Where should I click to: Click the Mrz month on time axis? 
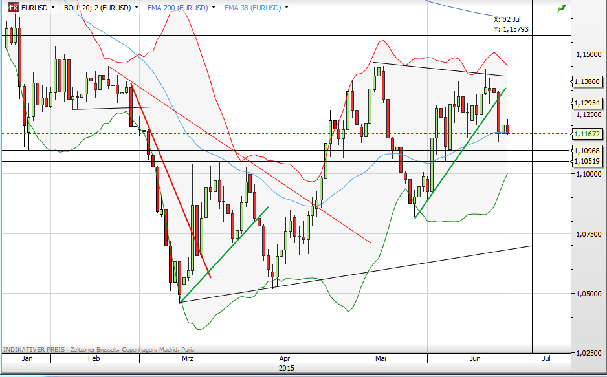188,358
